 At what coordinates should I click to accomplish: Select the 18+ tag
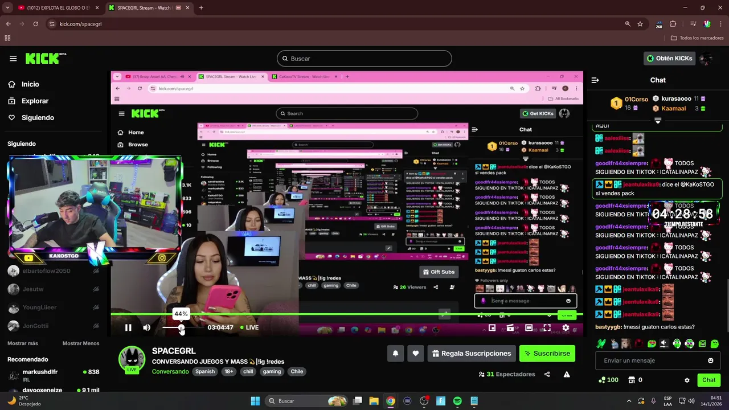point(229,371)
